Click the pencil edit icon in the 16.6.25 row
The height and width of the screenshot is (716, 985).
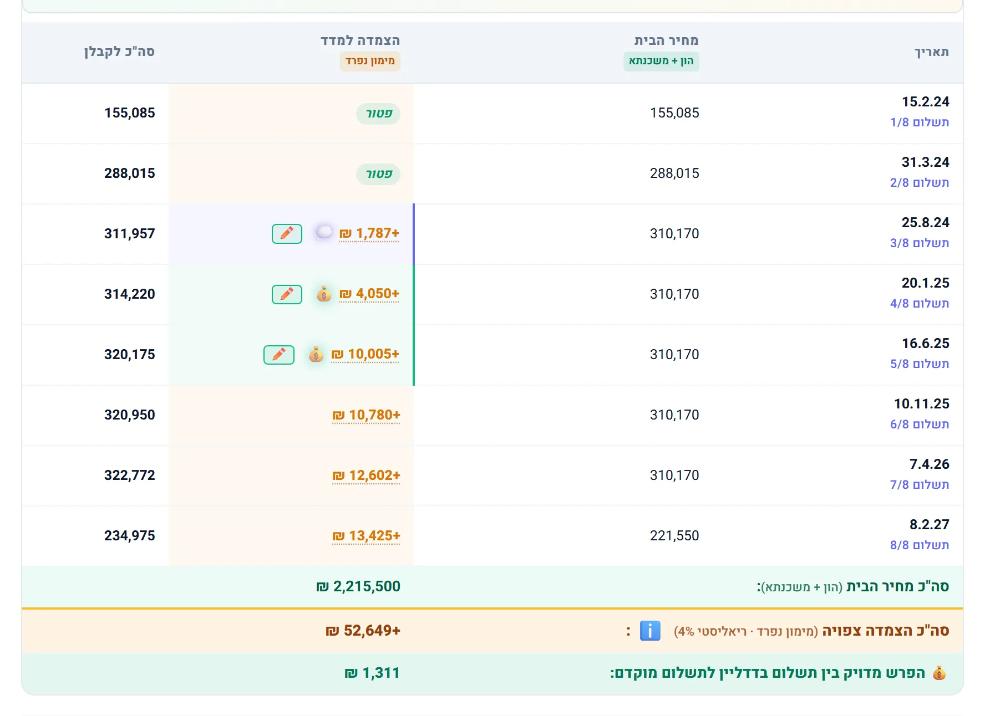click(x=279, y=355)
